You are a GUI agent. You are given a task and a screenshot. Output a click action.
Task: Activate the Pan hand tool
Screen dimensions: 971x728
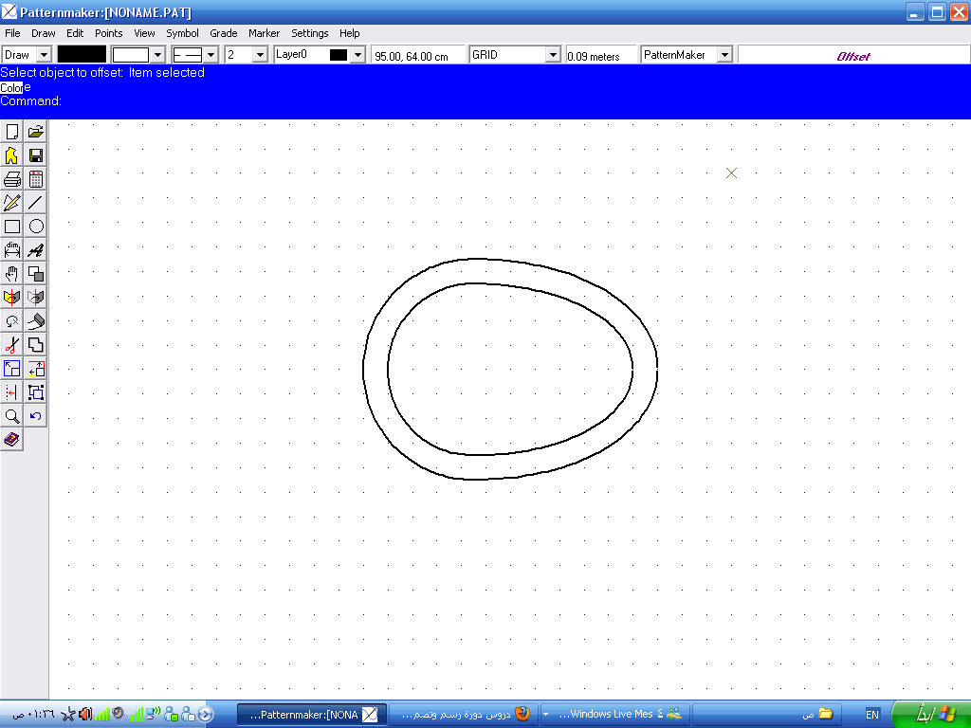click(x=12, y=274)
